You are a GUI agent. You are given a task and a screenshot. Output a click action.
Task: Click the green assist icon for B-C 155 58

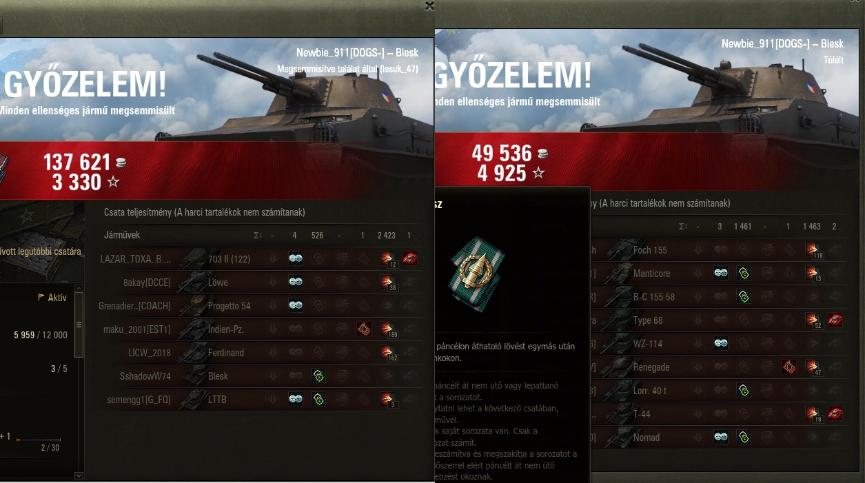[x=743, y=296]
